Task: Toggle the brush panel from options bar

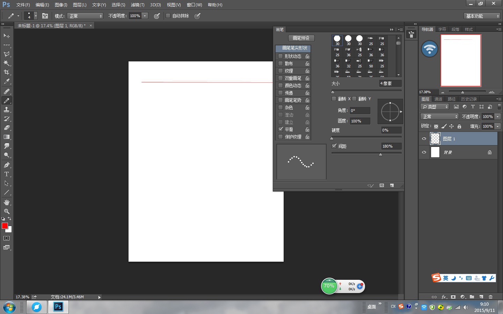Action: [x=45, y=16]
